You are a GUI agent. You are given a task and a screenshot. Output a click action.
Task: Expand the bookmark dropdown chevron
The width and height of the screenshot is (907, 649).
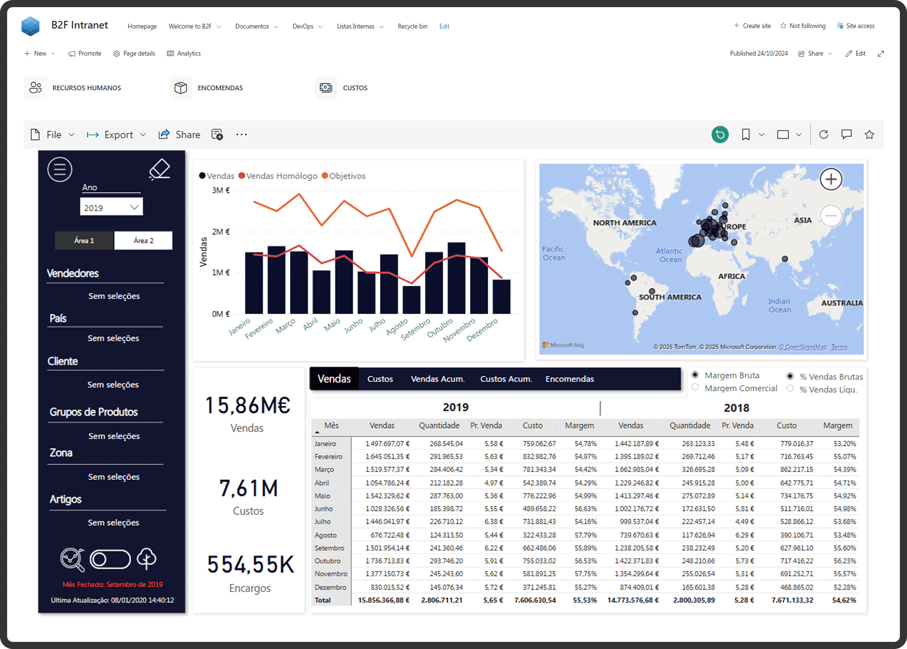[x=761, y=134]
